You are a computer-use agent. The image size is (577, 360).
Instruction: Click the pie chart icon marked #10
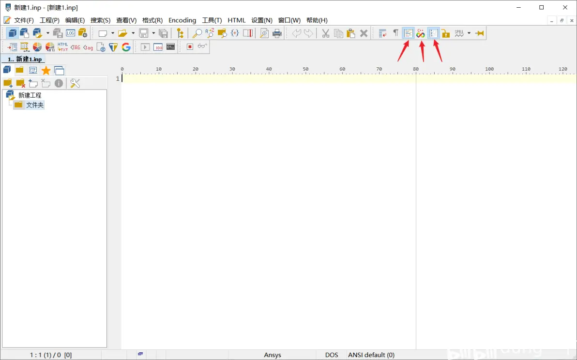[50, 47]
